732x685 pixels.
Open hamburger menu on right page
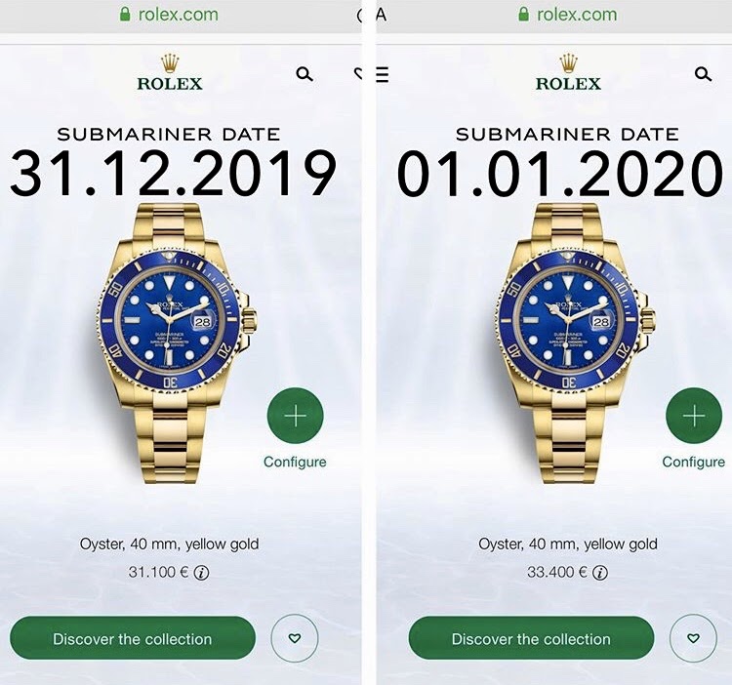[383, 75]
